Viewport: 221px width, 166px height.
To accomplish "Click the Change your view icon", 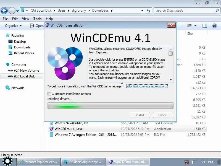I will 189,26.
